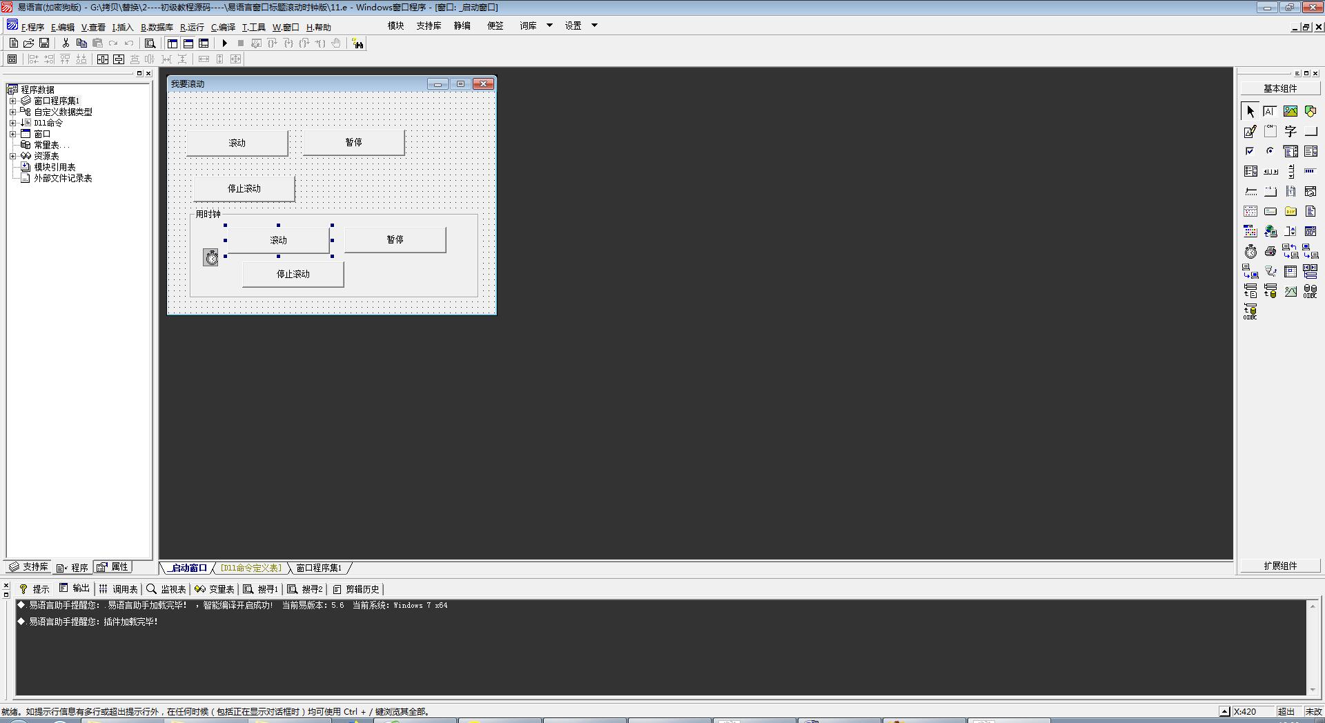This screenshot has height=723, width=1325.
Task: Open the 设置 dropdown arrow
Action: point(594,26)
